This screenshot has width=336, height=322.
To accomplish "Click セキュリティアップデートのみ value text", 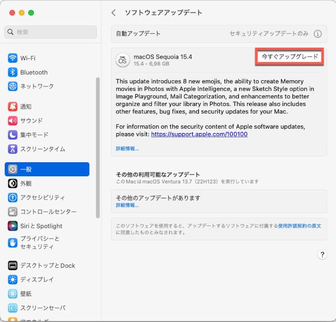I will (x=269, y=34).
